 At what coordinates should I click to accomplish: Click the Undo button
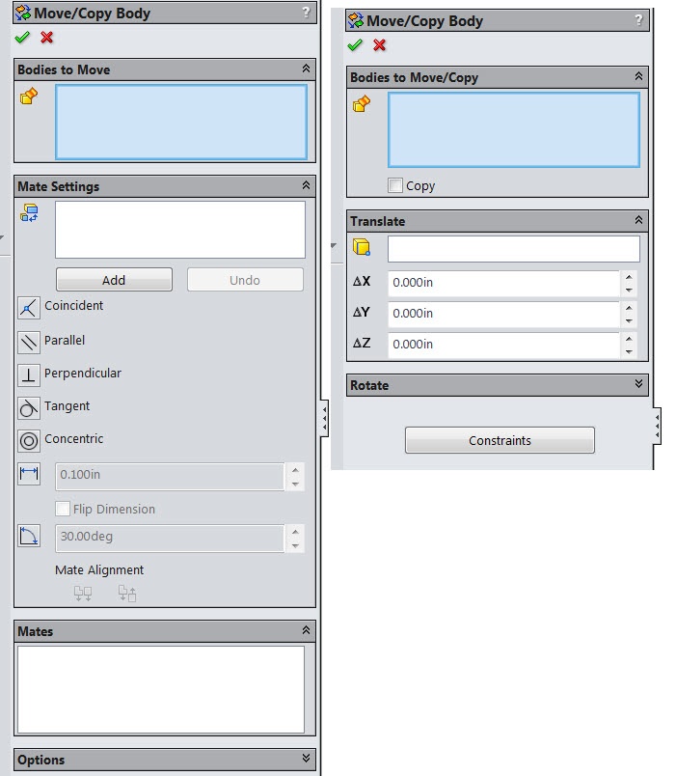tap(245, 280)
